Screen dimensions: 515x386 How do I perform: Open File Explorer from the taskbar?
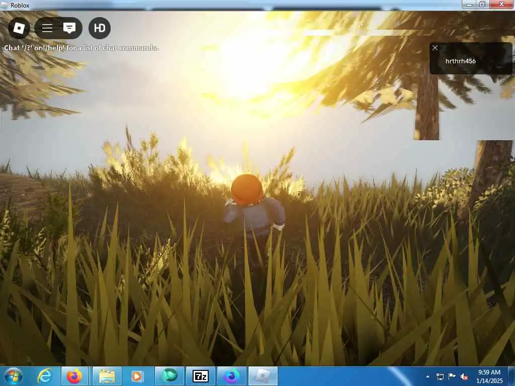107,376
